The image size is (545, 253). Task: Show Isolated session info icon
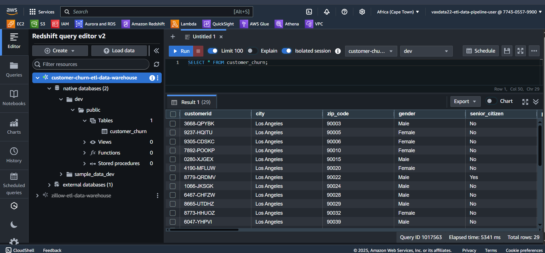point(338,51)
